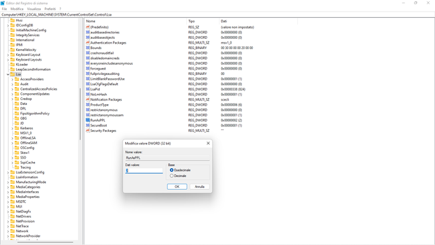The image size is (435, 245).
Task: Click the LsaPid value icon
Action: tap(88, 89)
